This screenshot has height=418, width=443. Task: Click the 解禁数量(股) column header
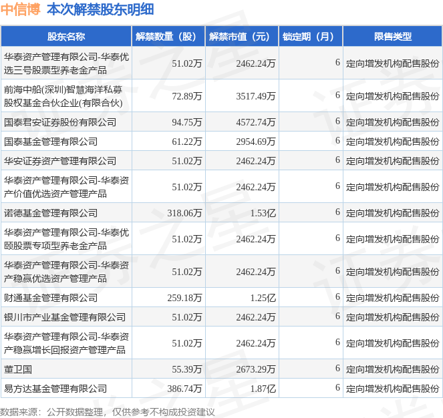coord(168,37)
